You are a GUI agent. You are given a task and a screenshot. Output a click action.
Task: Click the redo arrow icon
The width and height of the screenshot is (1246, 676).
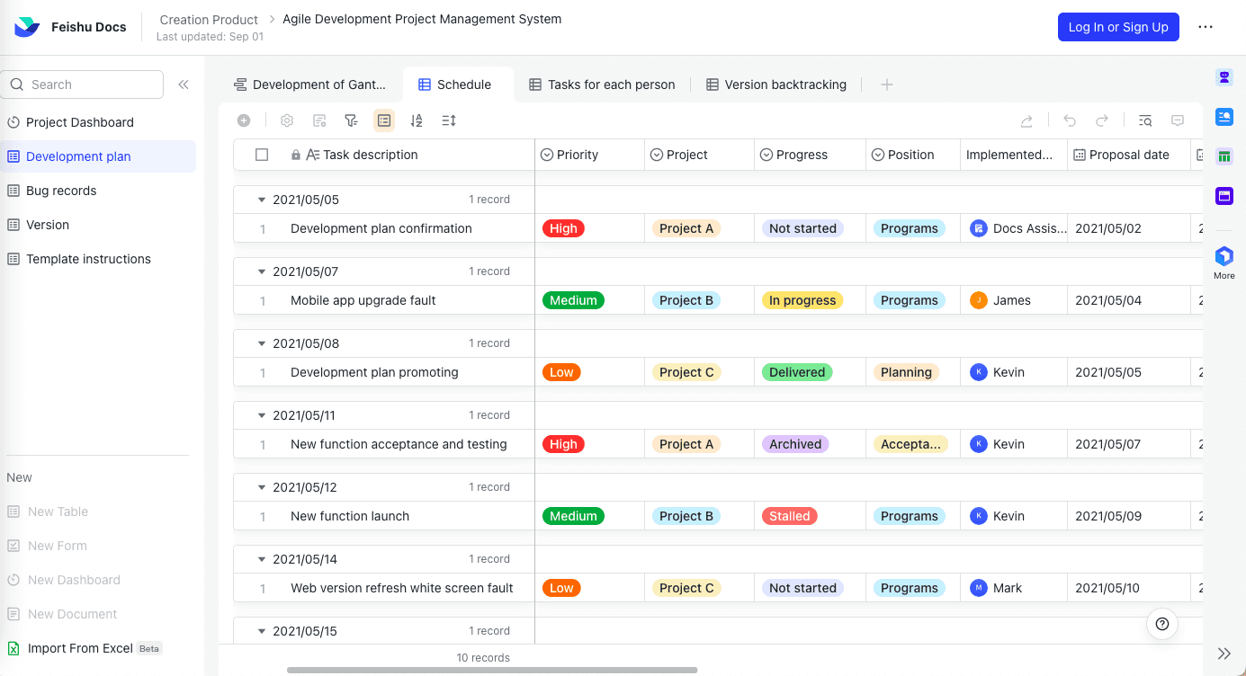click(1102, 120)
